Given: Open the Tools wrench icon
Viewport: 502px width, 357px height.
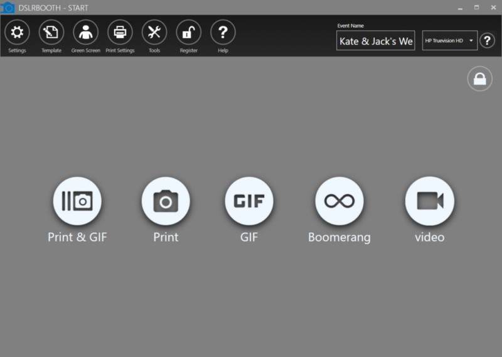Looking at the screenshot, I should 154,33.
